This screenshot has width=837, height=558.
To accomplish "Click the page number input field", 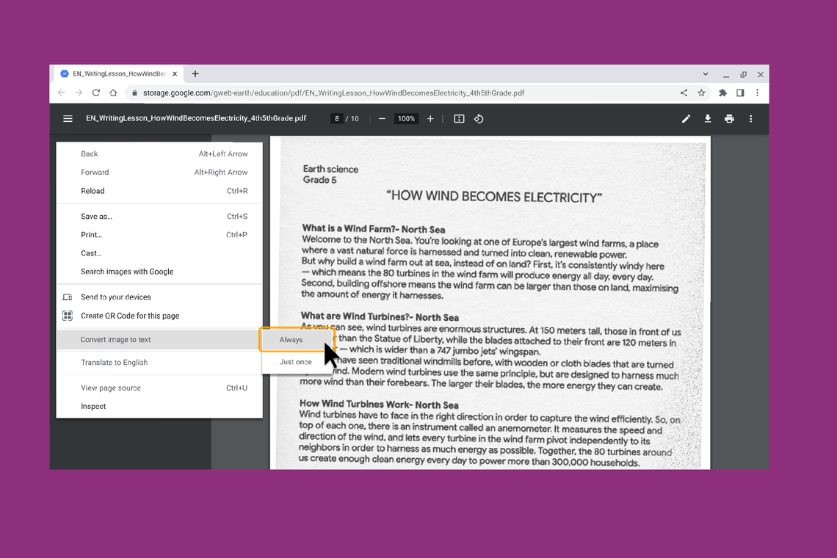I will tap(337, 119).
